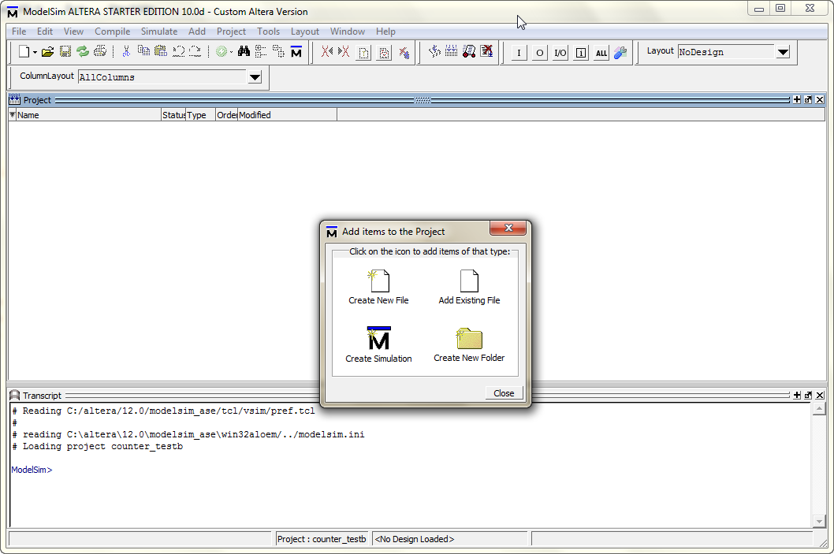Image resolution: width=834 pixels, height=554 pixels.
Task: Open the Project menu
Action: click(231, 32)
